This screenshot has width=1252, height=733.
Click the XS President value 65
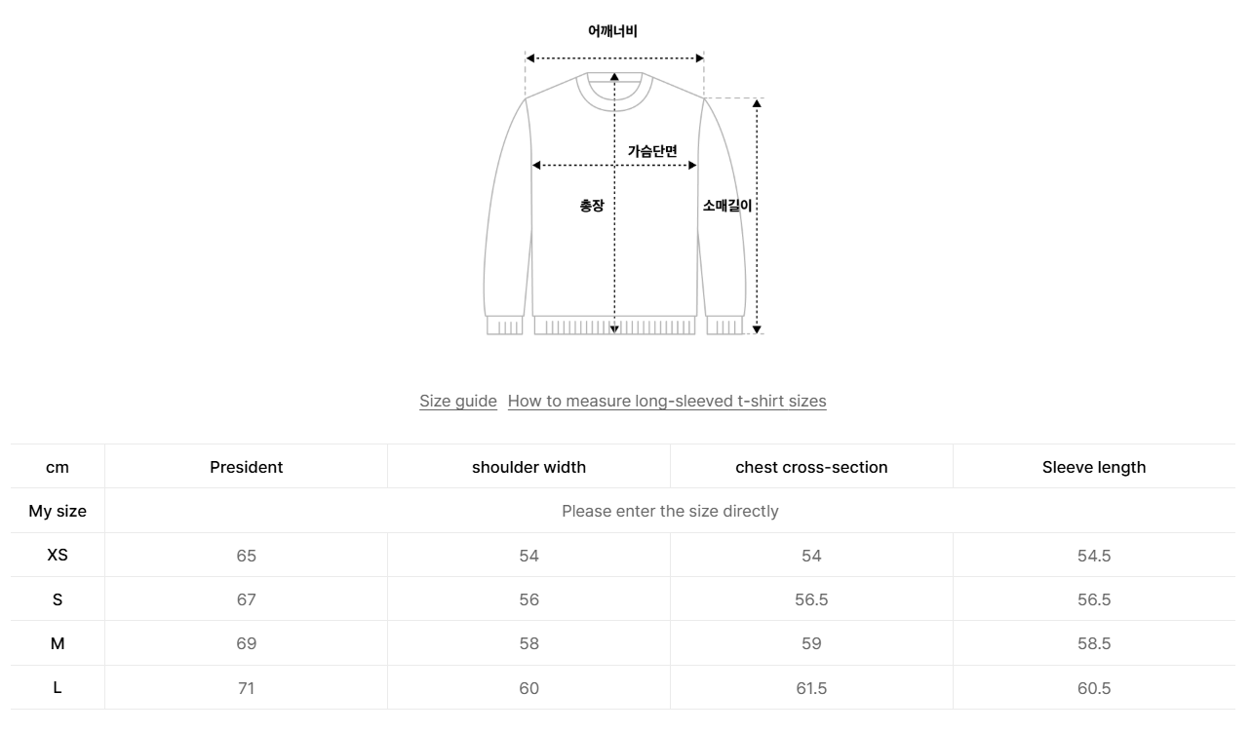tap(246, 556)
